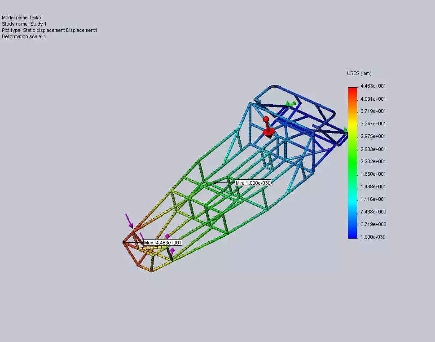This screenshot has width=435, height=342.
Task: Select the red remote load marker
Action: 268,128
